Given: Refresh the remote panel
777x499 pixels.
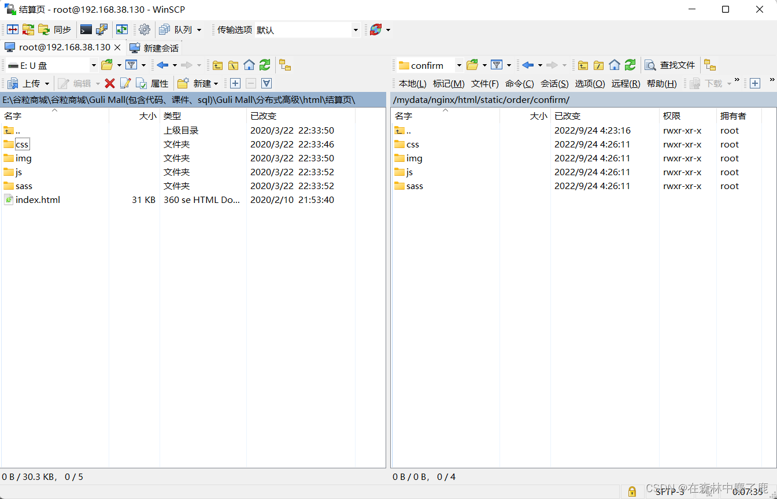Looking at the screenshot, I should point(630,65).
